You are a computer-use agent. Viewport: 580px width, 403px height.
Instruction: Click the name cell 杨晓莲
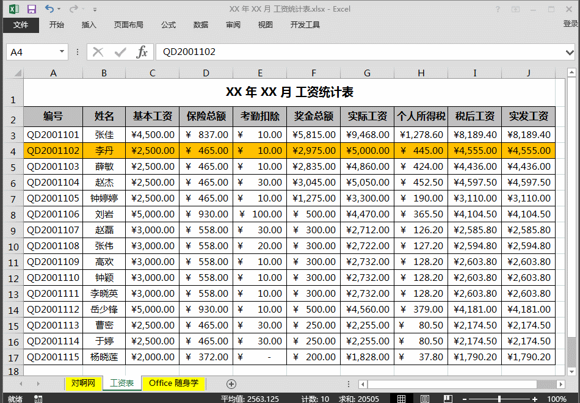click(104, 357)
